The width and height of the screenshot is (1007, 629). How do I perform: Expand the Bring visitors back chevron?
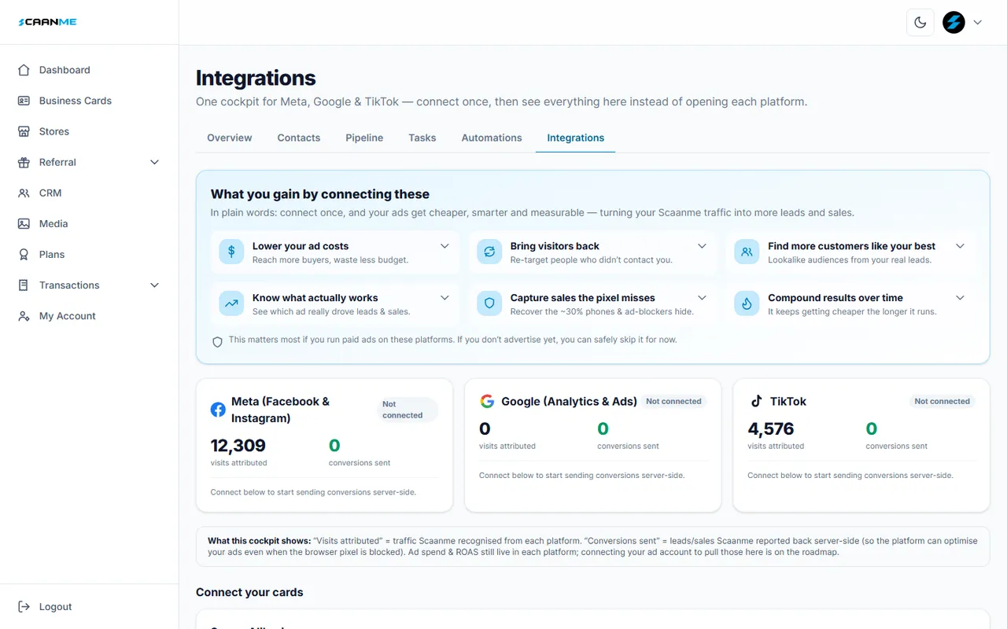coord(702,246)
